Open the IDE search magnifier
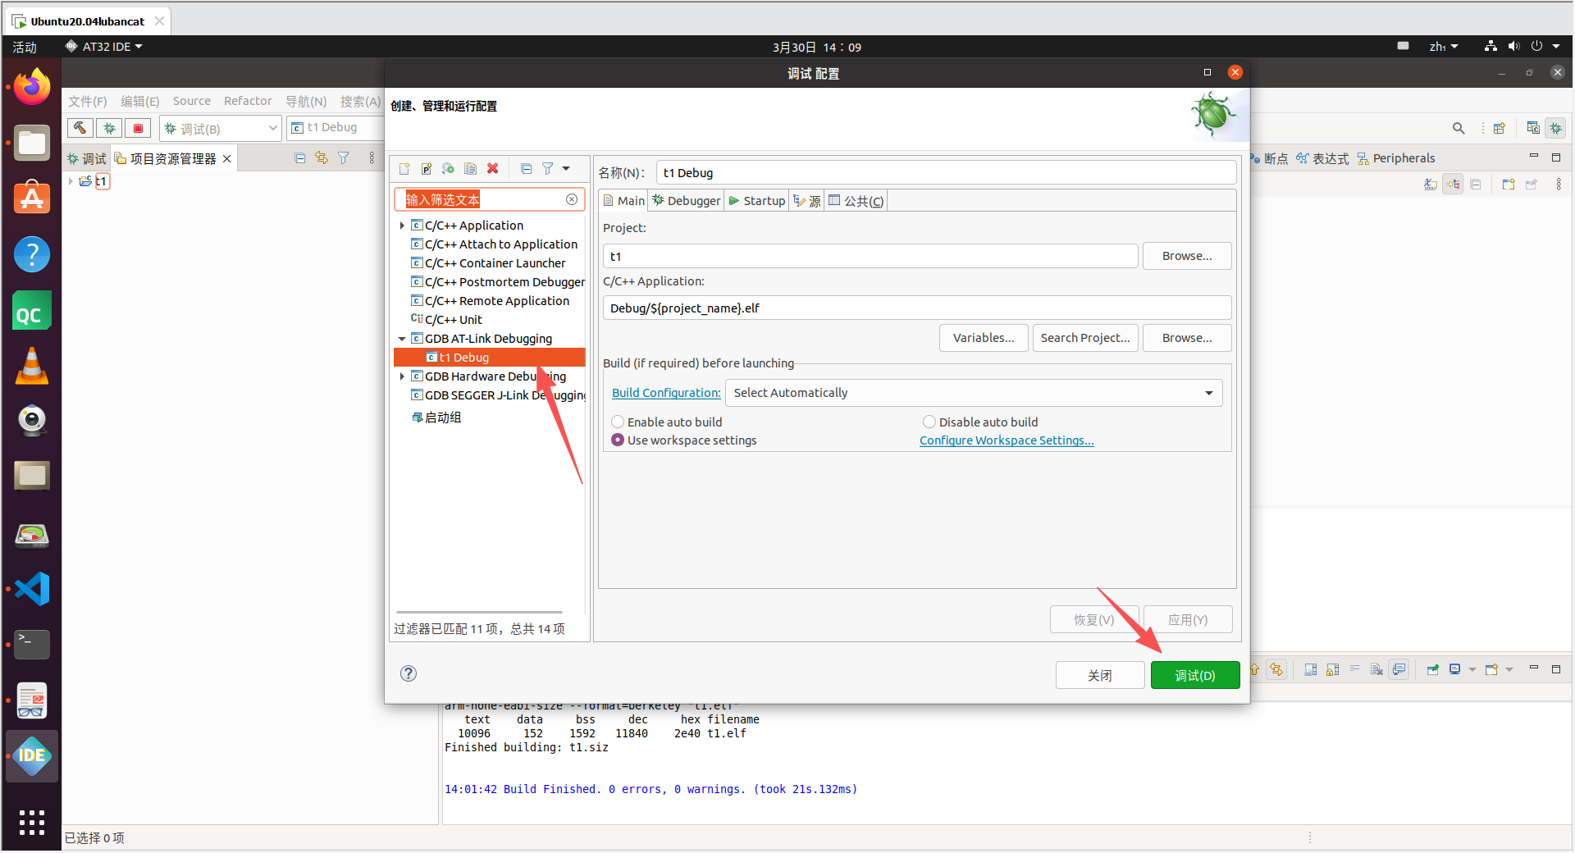Viewport: 1575px width, 853px height. (1459, 128)
